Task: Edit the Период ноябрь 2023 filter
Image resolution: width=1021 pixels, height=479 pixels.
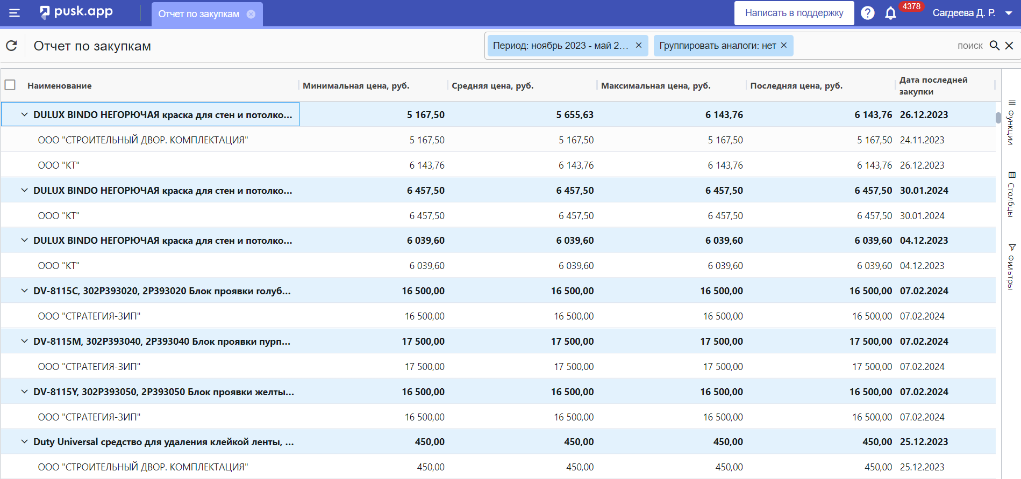Action: coord(560,46)
